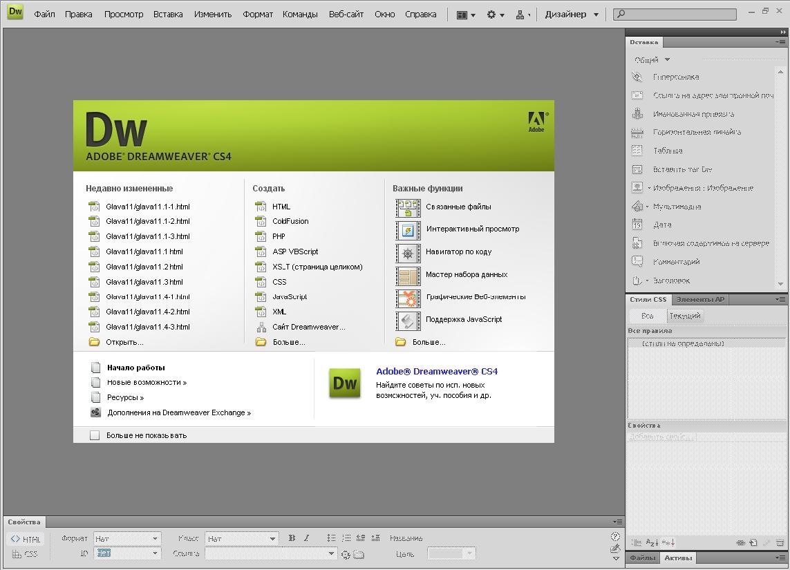
Task: Tick the 'Больше не показывать' checkbox
Action: [x=95, y=435]
